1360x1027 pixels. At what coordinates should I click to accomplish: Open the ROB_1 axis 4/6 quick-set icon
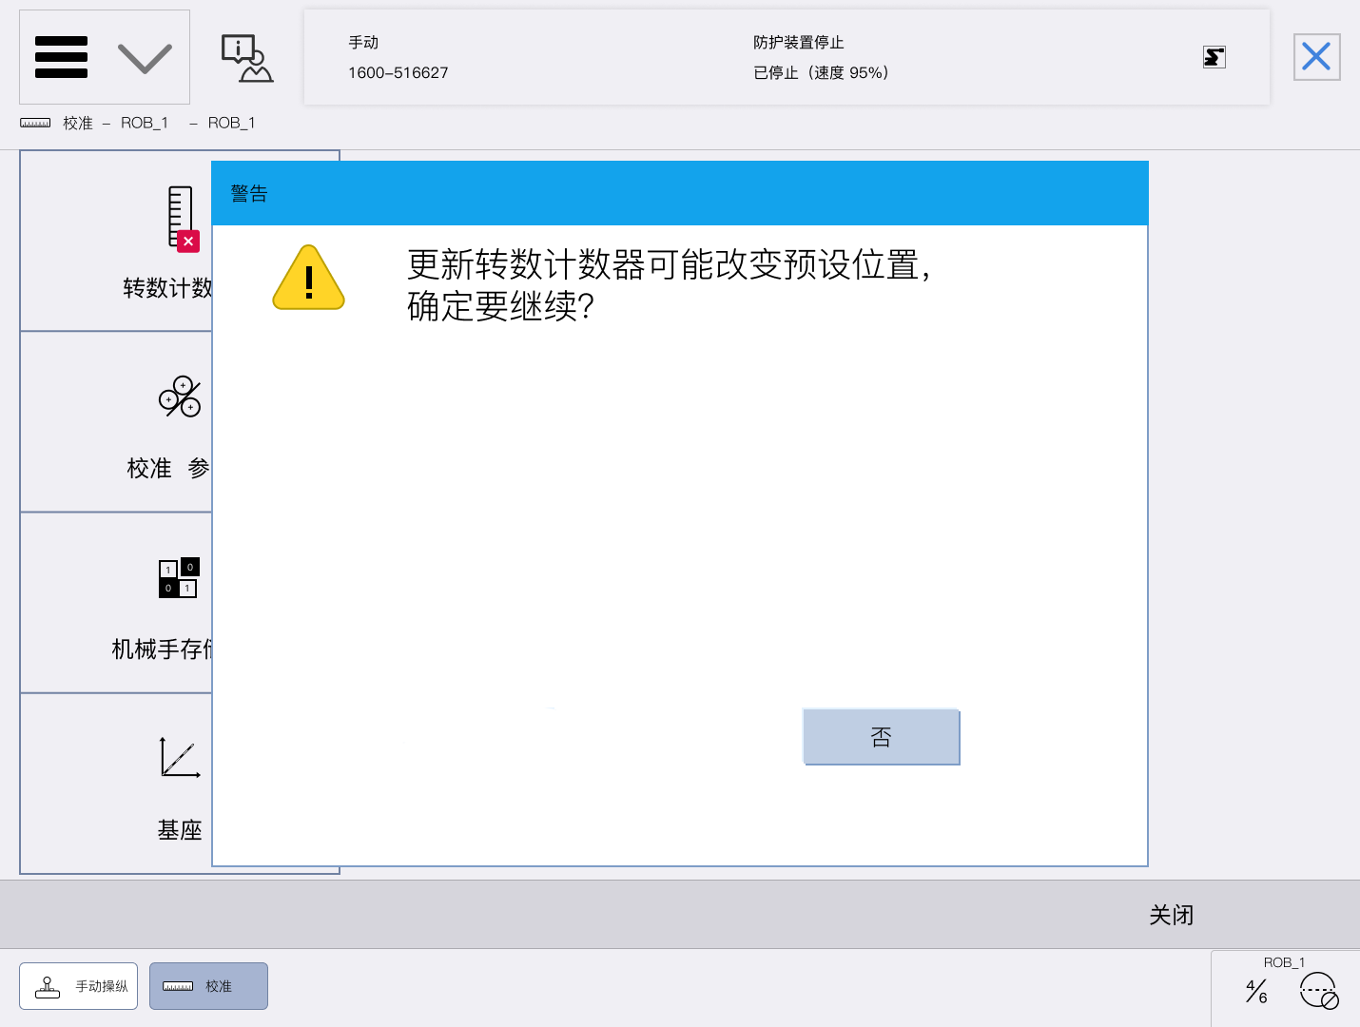point(1256,991)
